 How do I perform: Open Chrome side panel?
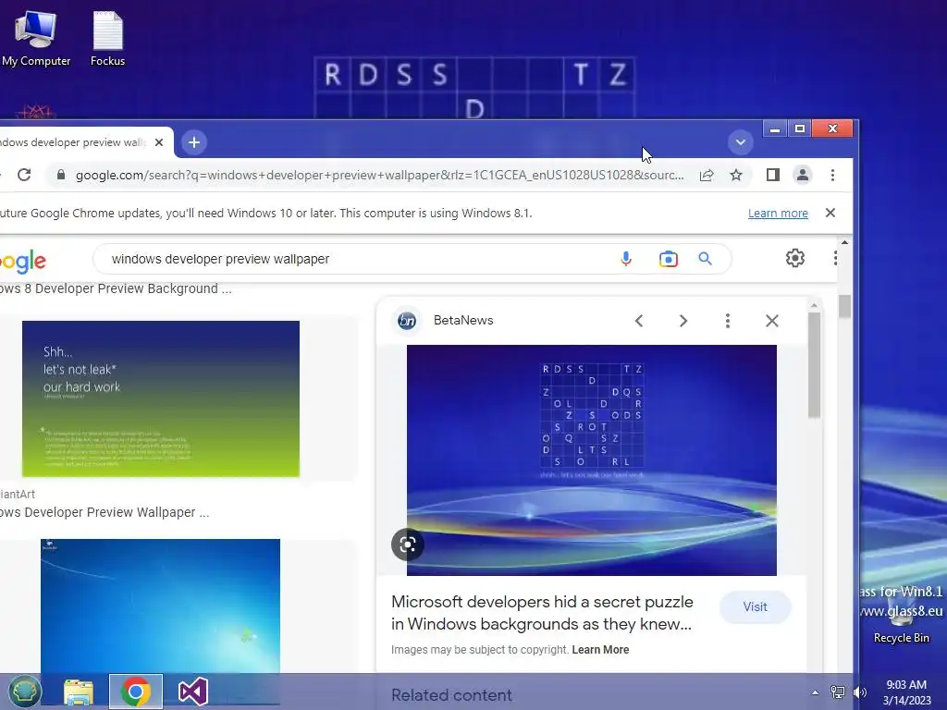click(772, 175)
